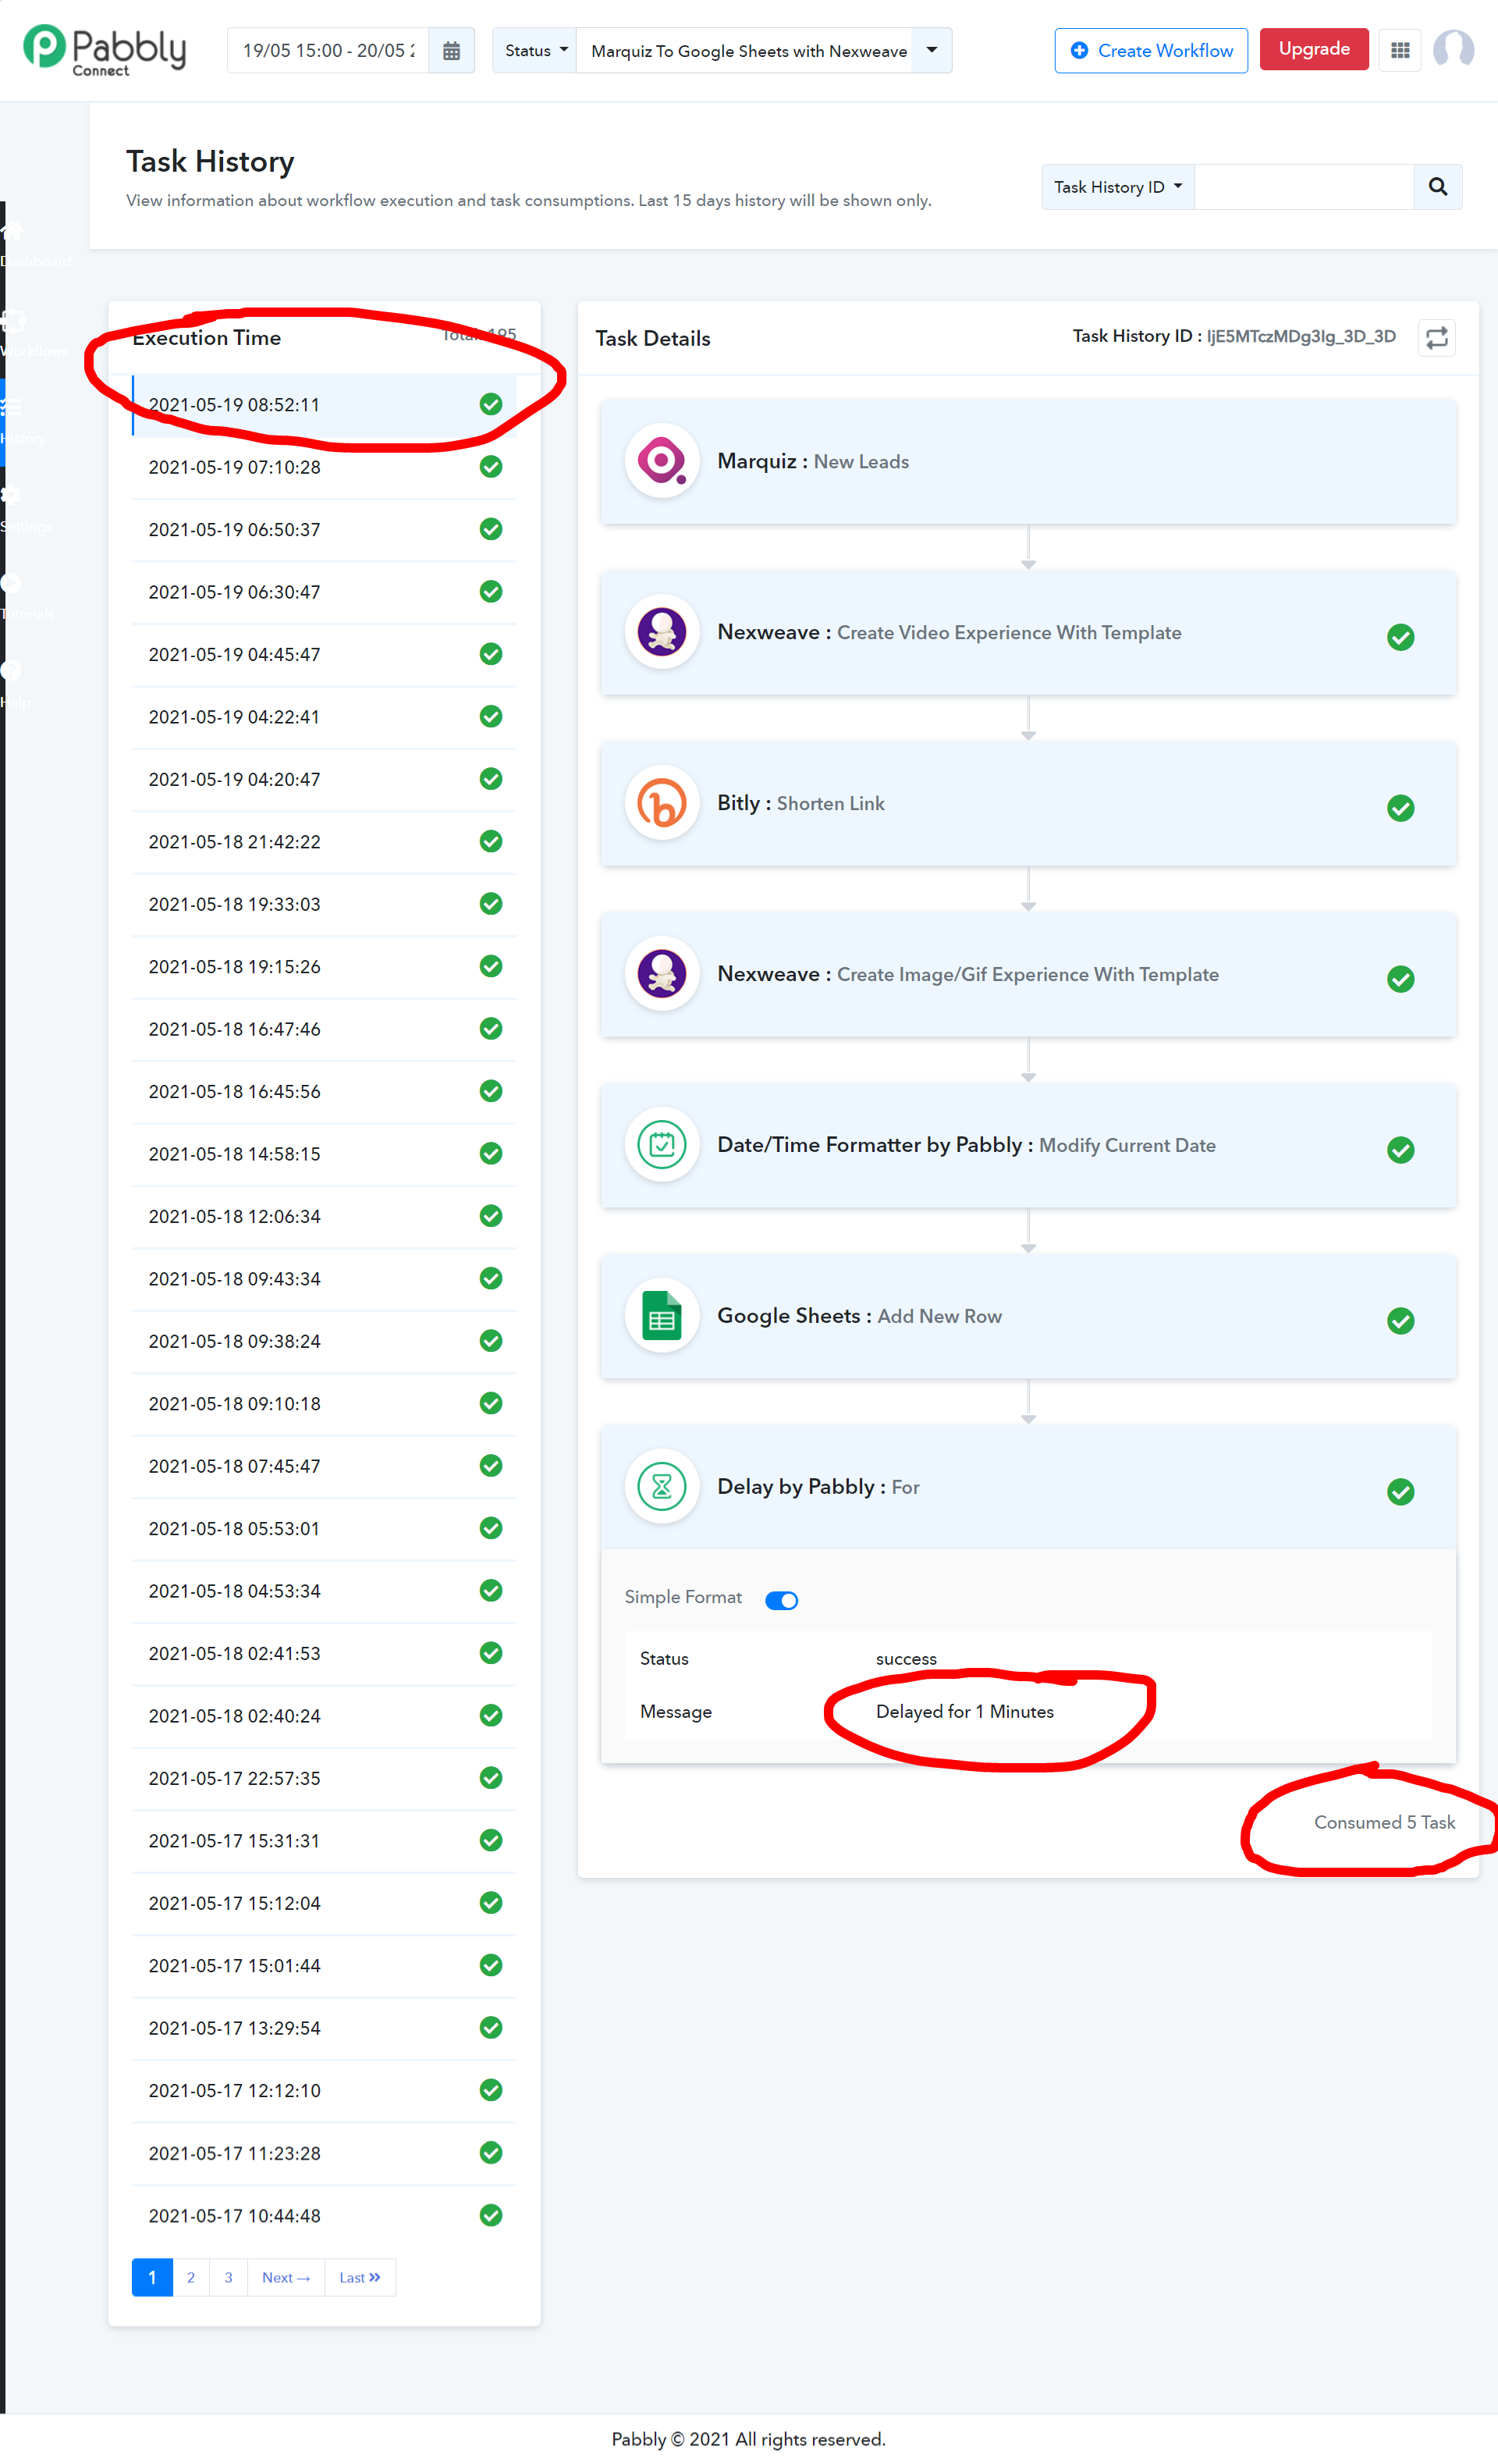Viewport: 1498px width, 2464px height.
Task: Select the 2021-05-19 06:50:37 execution
Action: (325, 529)
